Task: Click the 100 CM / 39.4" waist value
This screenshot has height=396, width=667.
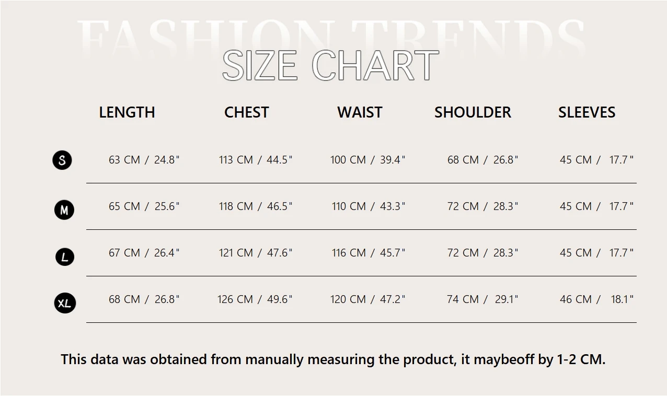Action: coord(367,160)
